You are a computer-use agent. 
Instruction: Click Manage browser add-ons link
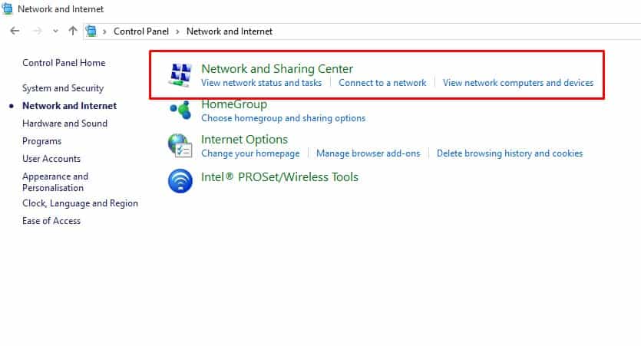click(368, 153)
